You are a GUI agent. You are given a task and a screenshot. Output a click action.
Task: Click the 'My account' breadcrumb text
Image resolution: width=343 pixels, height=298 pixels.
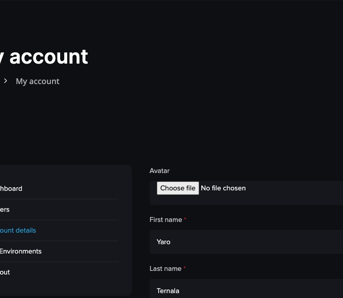point(37,81)
